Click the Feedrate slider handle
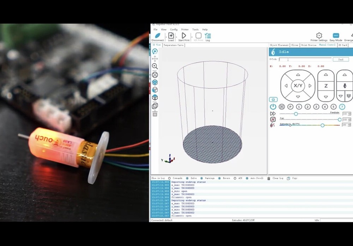The height and width of the screenshot is (246, 353). 296,114
